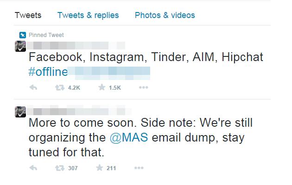
Task: Click the Pinned Tweet pin icon
Action: [22, 35]
